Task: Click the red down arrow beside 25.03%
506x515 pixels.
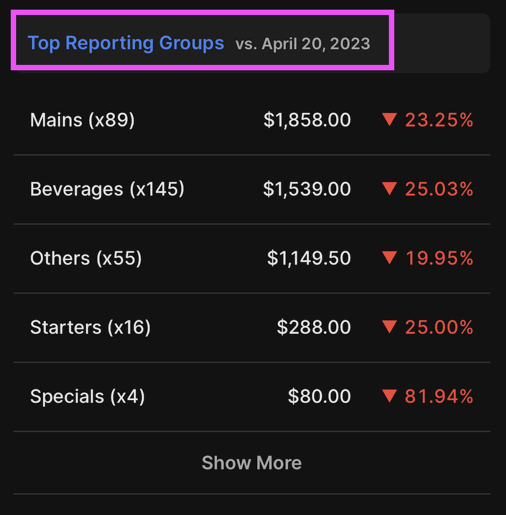Action: coord(389,189)
